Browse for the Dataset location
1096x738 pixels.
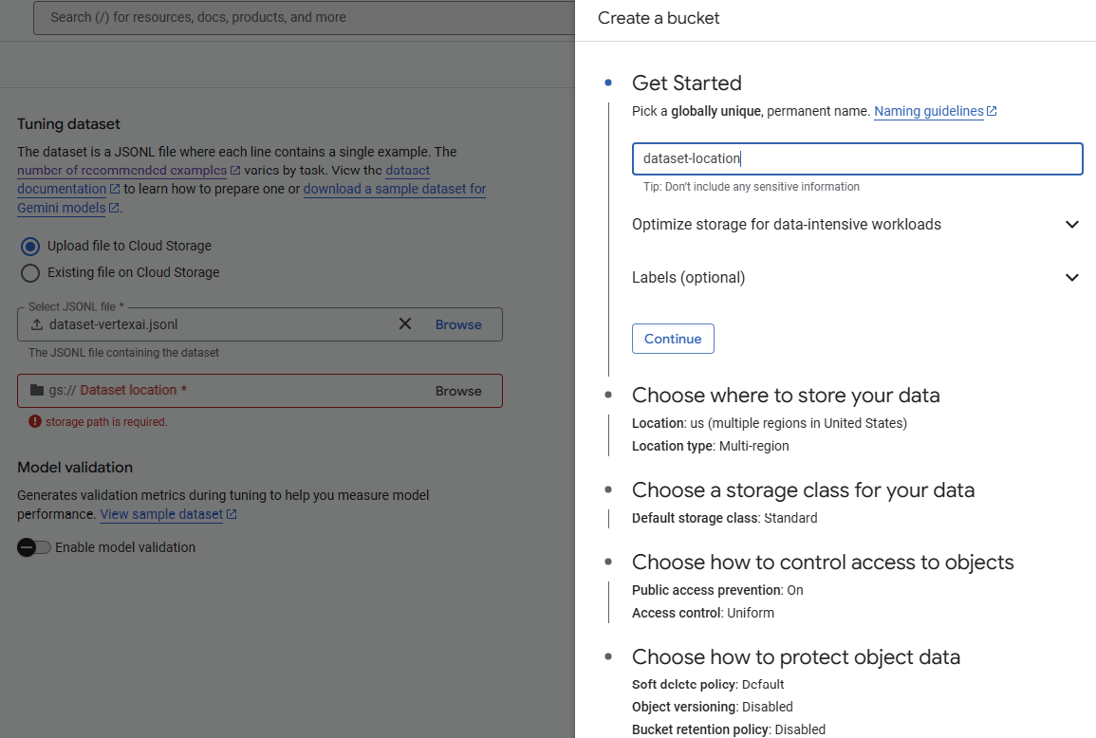458,391
